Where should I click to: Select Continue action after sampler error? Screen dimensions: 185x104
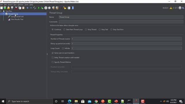[56, 29]
